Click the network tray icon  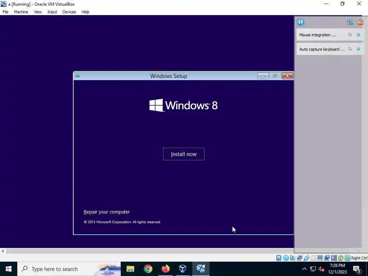click(x=313, y=269)
